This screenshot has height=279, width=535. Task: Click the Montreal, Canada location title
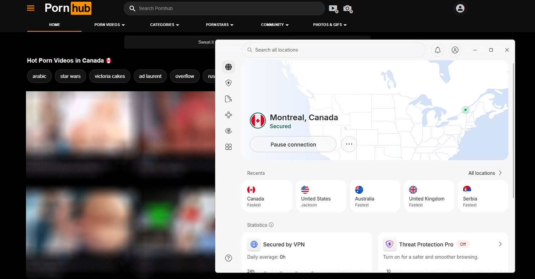click(304, 117)
